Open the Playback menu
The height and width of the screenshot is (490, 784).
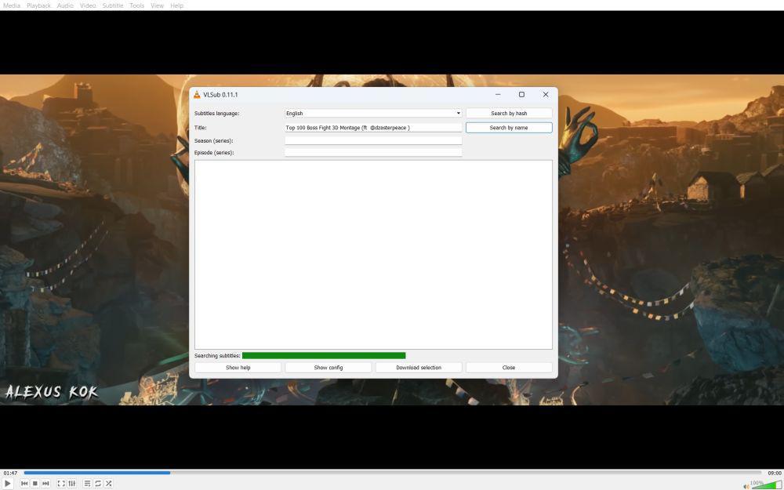point(38,5)
